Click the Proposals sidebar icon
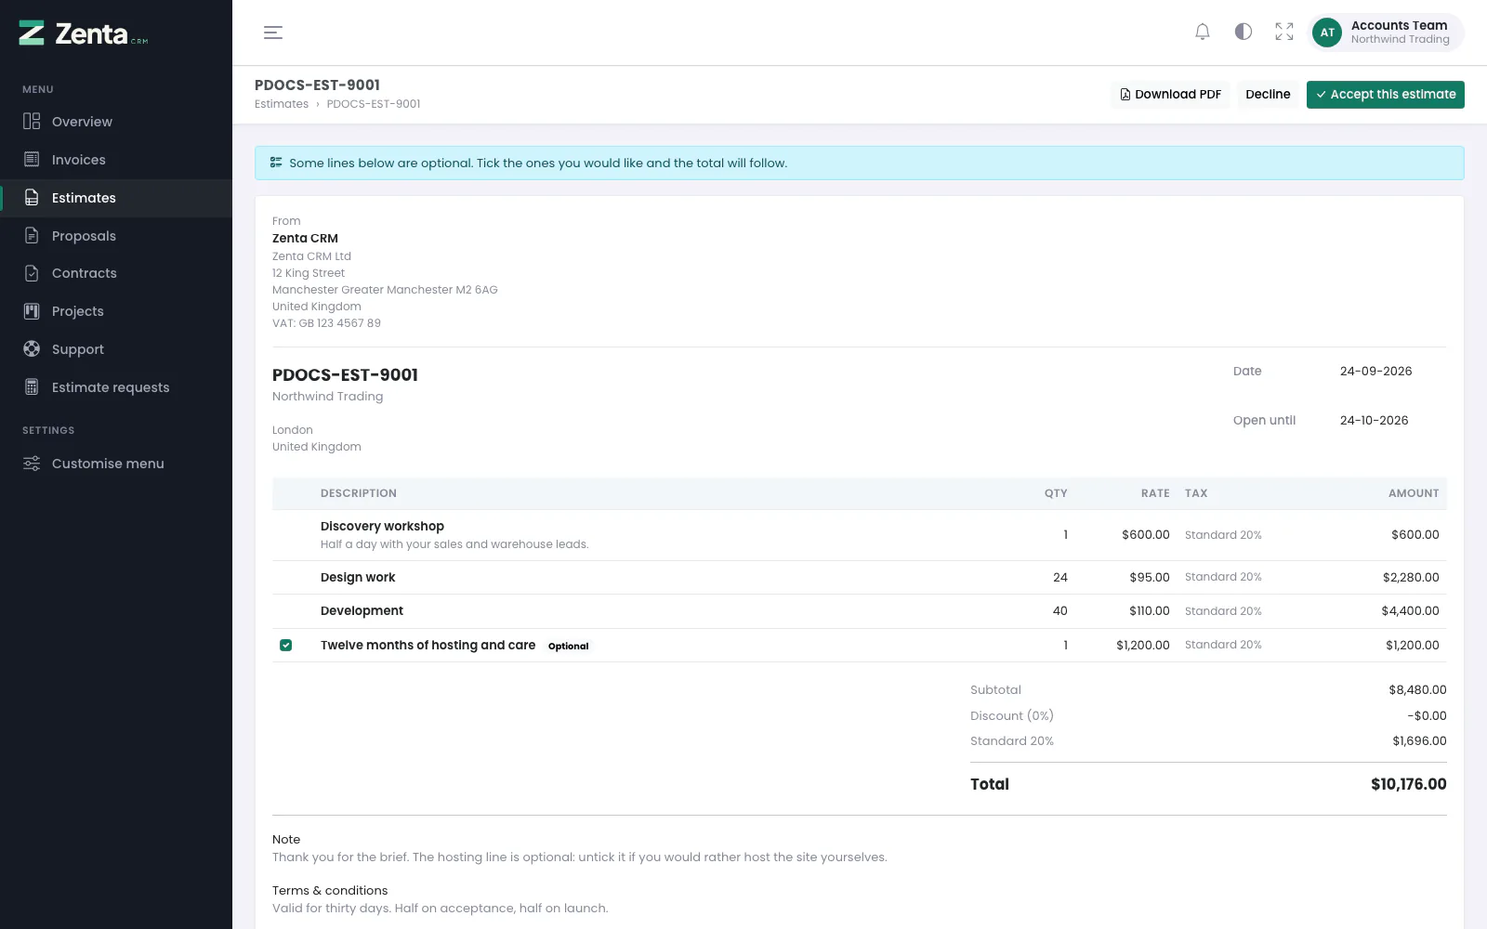Screen dimensions: 1487x929 (x=32, y=236)
